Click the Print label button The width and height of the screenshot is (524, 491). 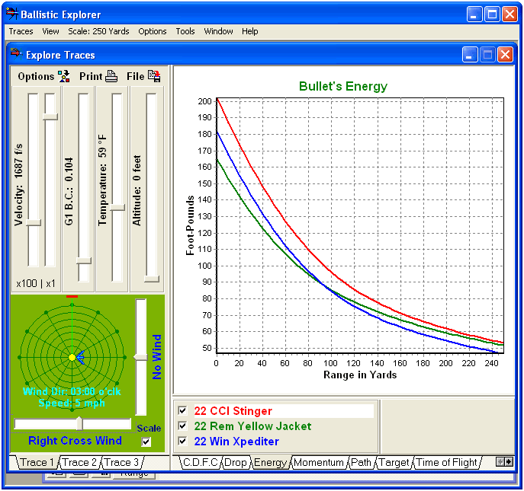click(x=91, y=76)
